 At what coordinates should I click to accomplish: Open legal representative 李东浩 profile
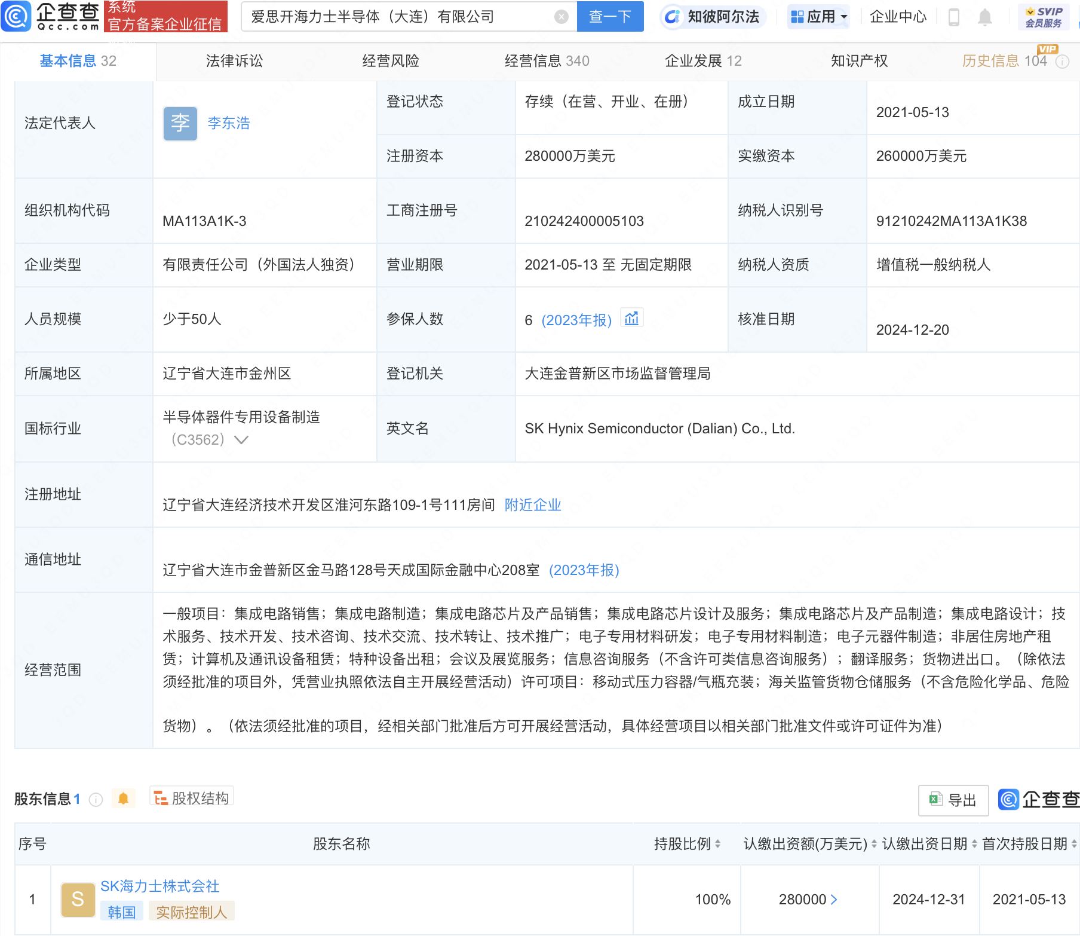click(228, 123)
